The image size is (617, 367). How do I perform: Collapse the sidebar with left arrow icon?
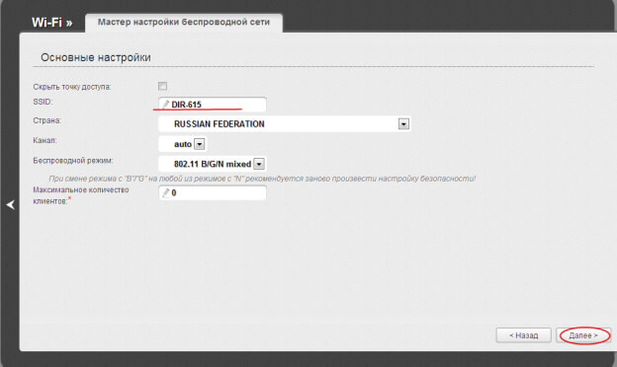coord(10,204)
